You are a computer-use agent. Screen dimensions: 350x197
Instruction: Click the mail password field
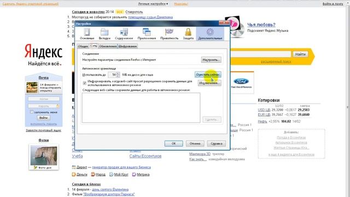point(44,106)
